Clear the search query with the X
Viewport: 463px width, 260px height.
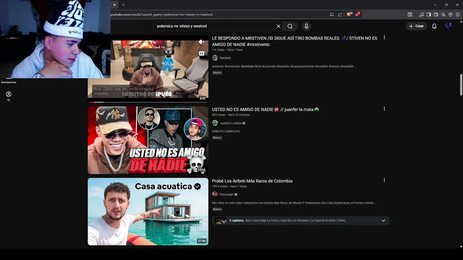[x=279, y=26]
